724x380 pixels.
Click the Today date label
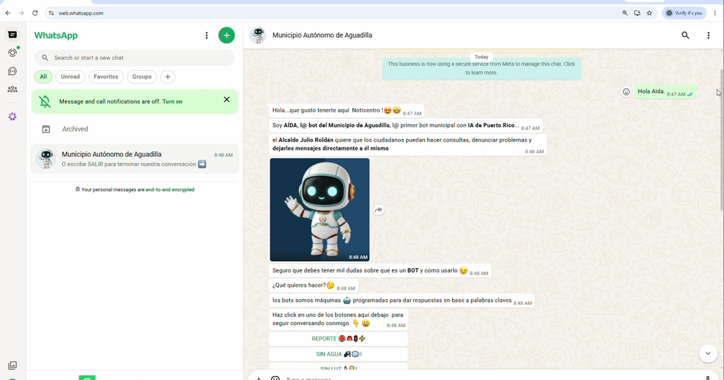pyautogui.click(x=481, y=57)
